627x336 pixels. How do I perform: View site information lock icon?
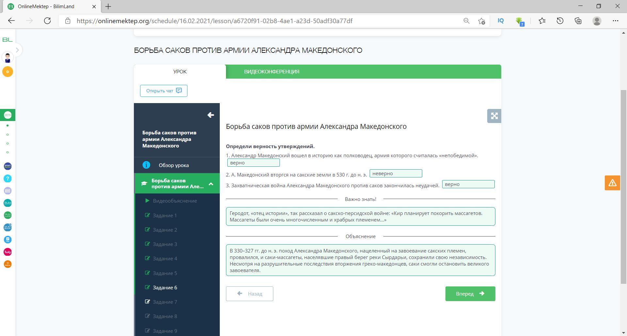(68, 21)
